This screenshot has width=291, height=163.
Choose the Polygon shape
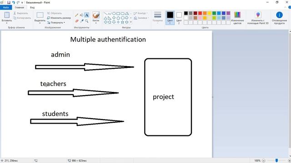point(127,14)
